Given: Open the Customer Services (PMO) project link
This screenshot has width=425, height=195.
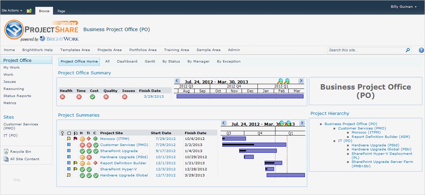Looking at the screenshot, I should pos(124,145).
